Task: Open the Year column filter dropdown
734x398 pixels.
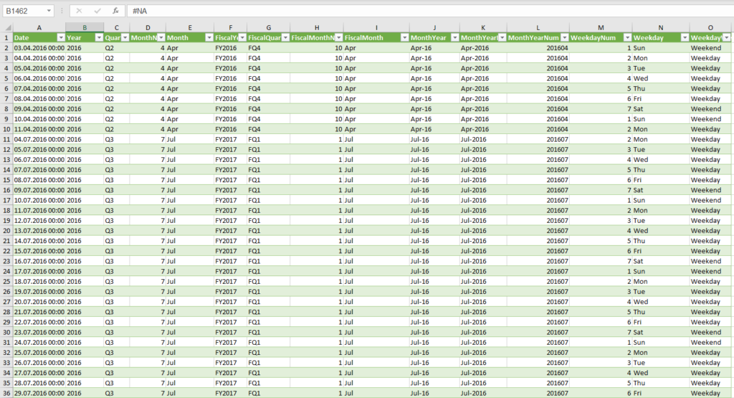Action: [98, 37]
